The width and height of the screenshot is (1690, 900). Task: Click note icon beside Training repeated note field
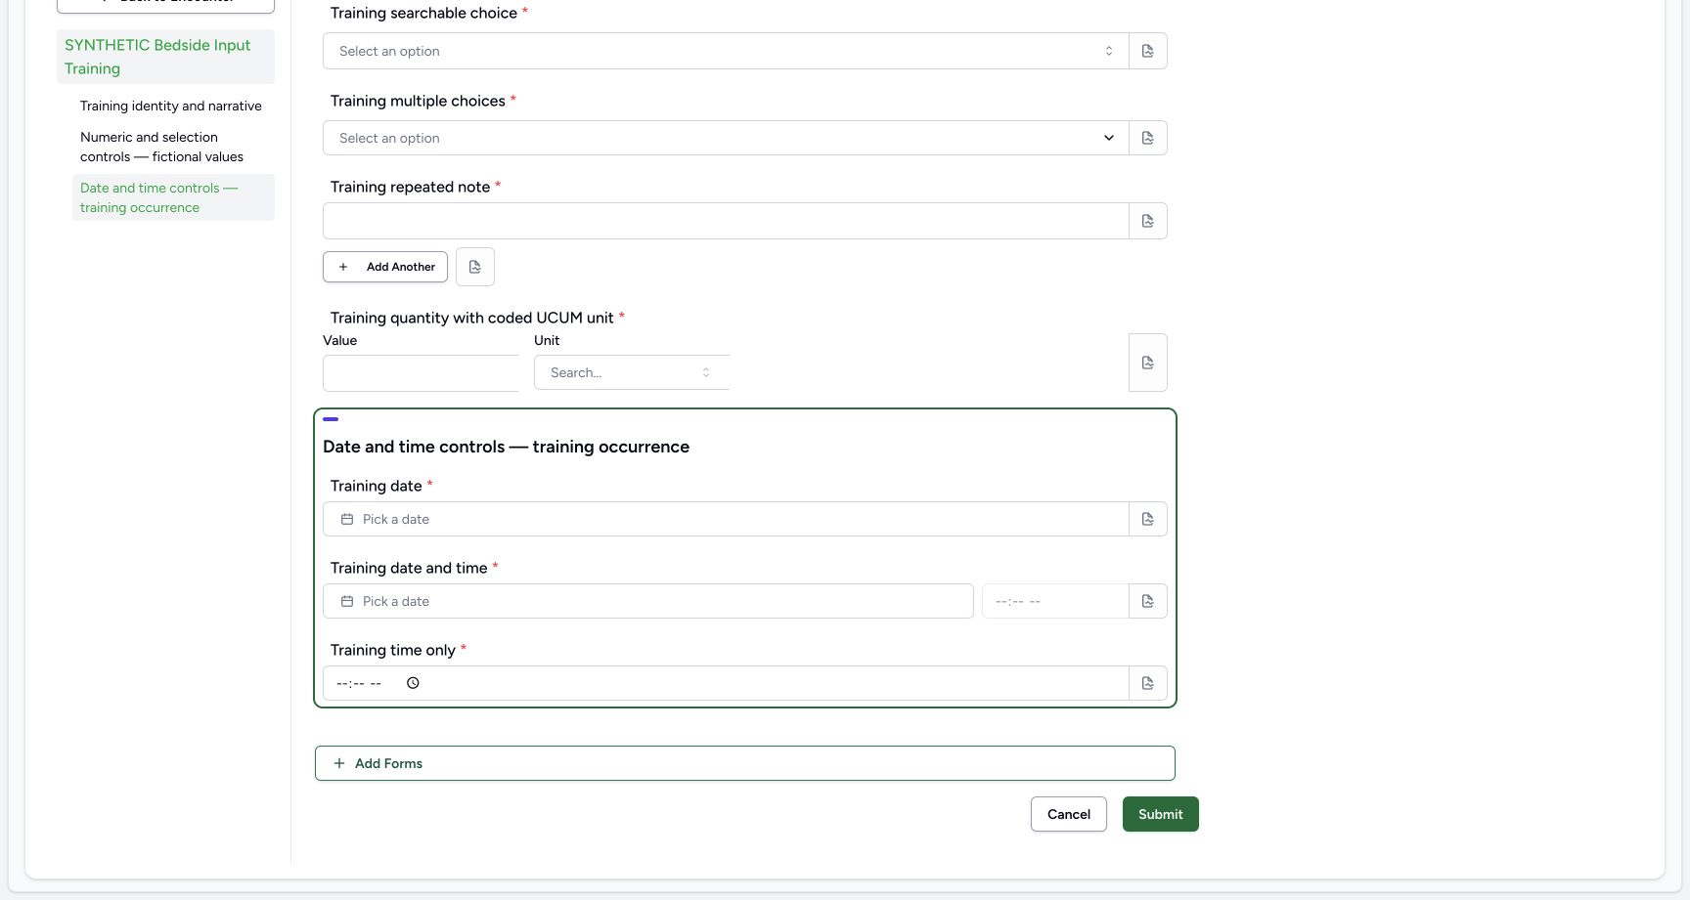pyautogui.click(x=1147, y=221)
